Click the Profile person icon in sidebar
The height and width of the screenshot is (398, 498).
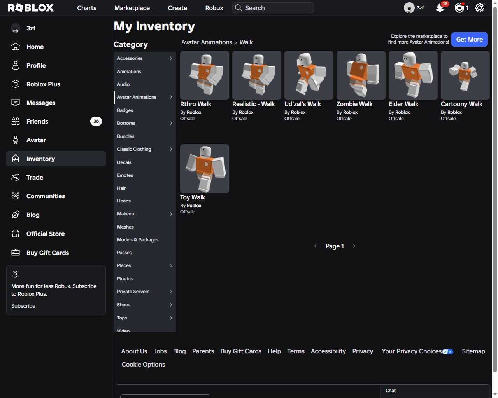pyautogui.click(x=16, y=65)
